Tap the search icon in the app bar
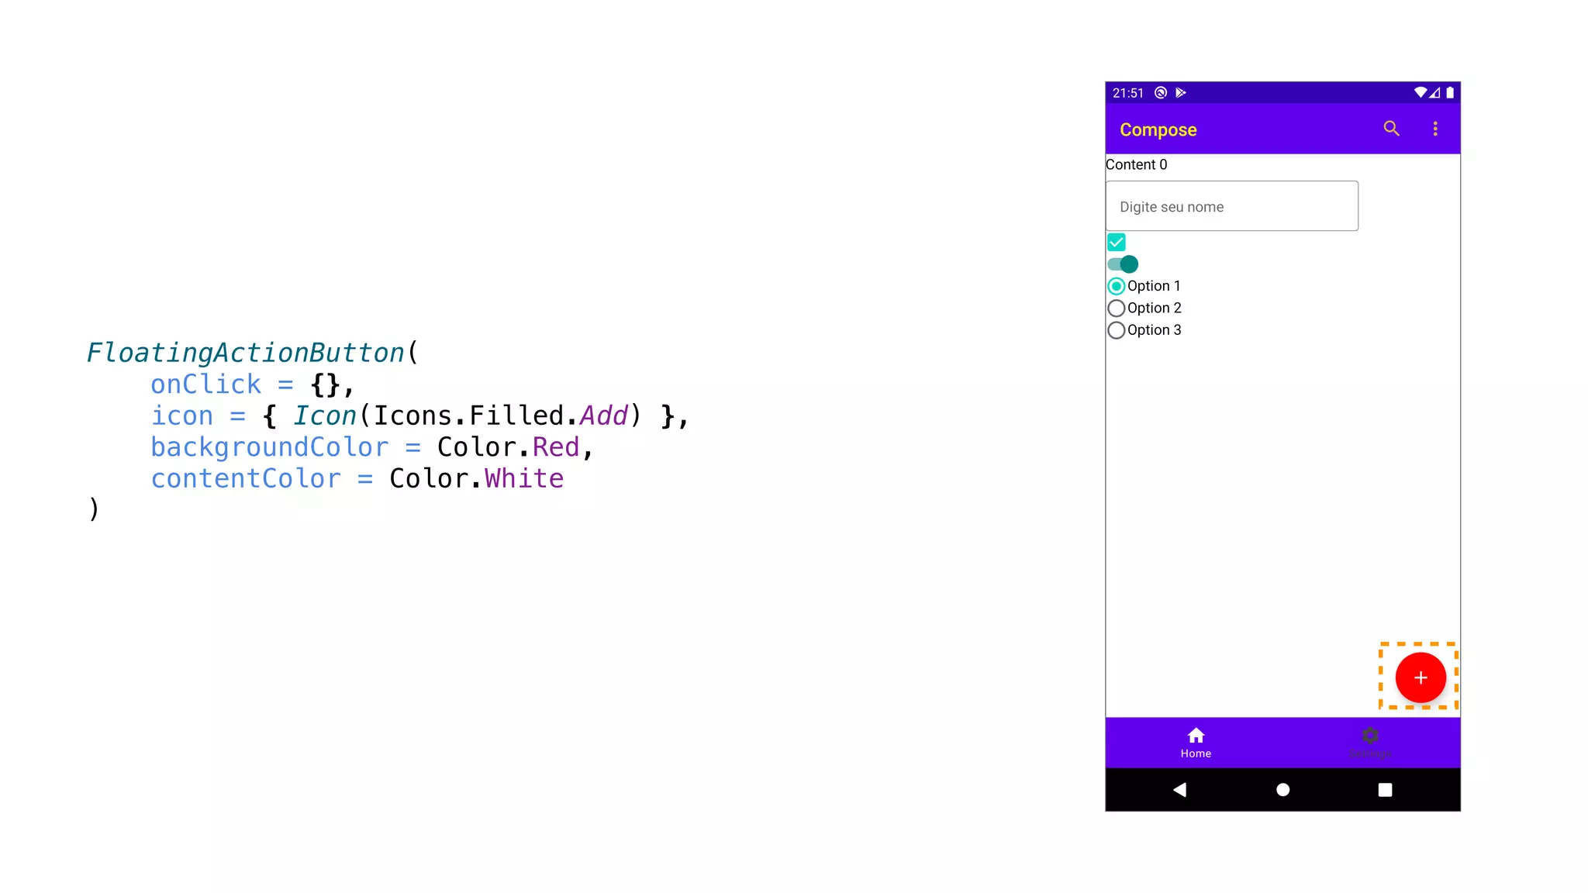1588x893 pixels. click(x=1391, y=129)
